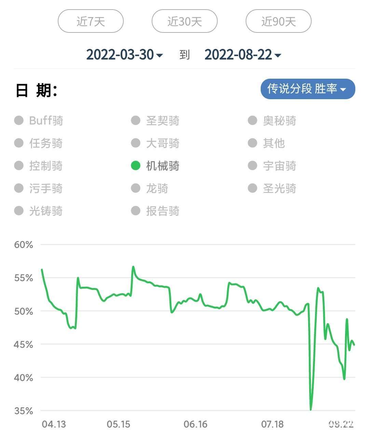Select the 近7天 range tab
This screenshot has height=432, width=369.
(91, 22)
